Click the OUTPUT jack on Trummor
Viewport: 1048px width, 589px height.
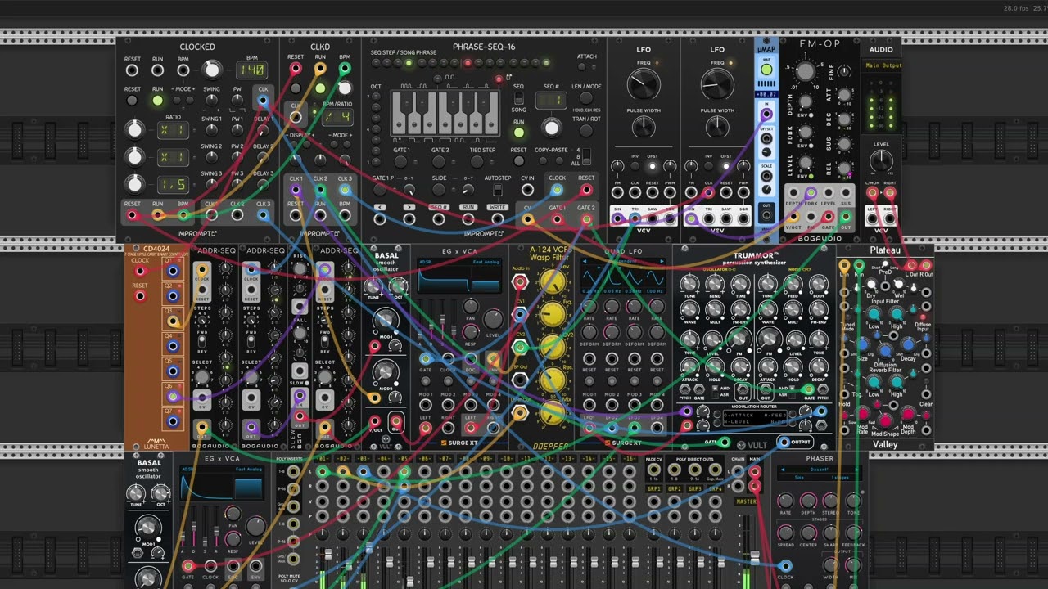tap(784, 443)
